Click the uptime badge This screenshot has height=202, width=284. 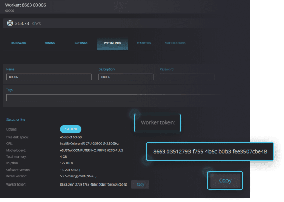point(70,129)
